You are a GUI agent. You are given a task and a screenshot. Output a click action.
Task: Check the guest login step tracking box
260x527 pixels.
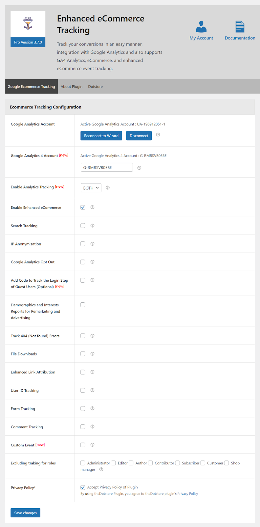83,280
